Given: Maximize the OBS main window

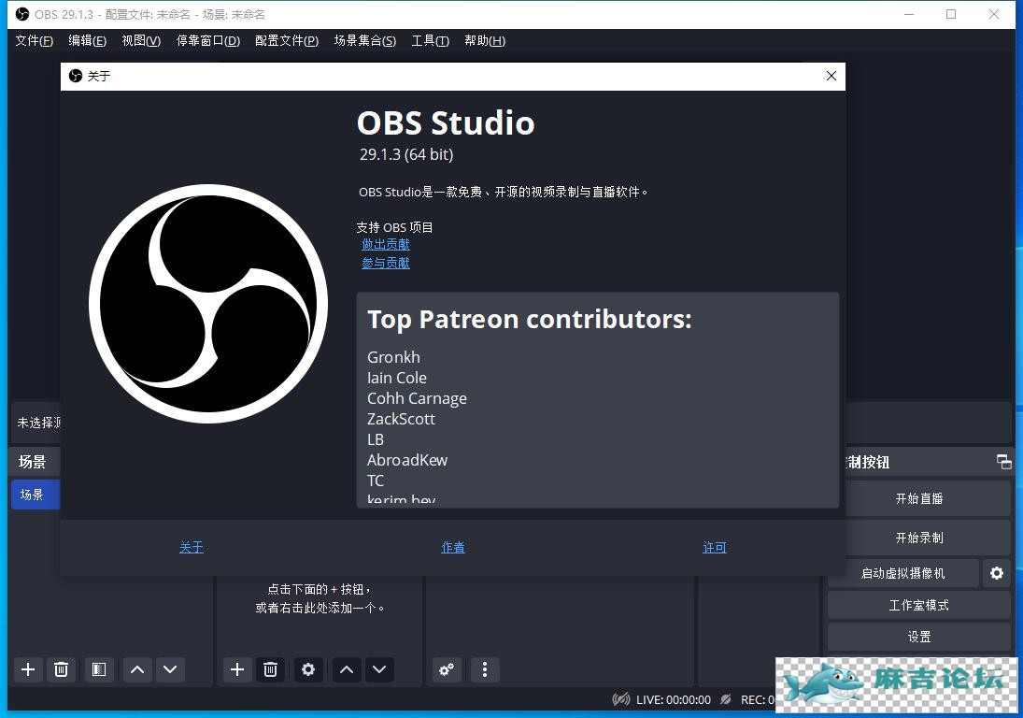Looking at the screenshot, I should pos(951,14).
